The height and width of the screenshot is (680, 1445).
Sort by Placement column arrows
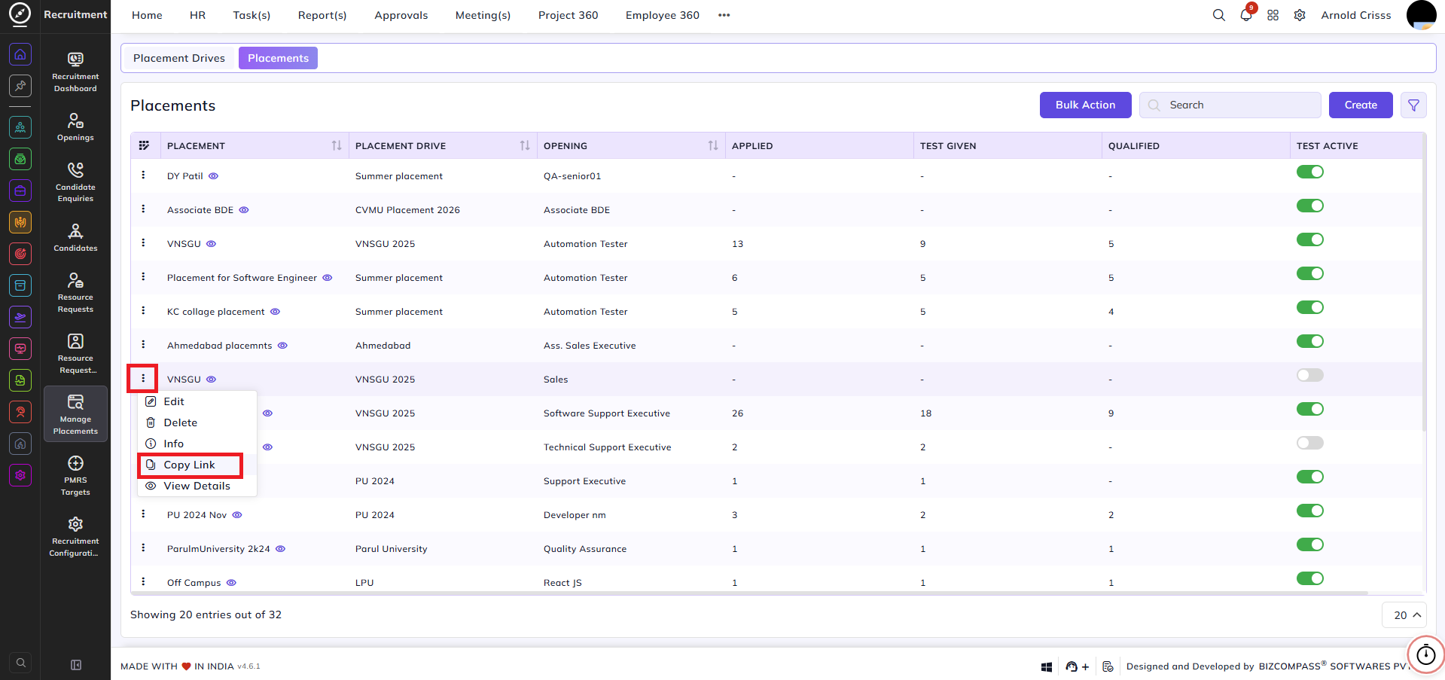click(x=336, y=146)
